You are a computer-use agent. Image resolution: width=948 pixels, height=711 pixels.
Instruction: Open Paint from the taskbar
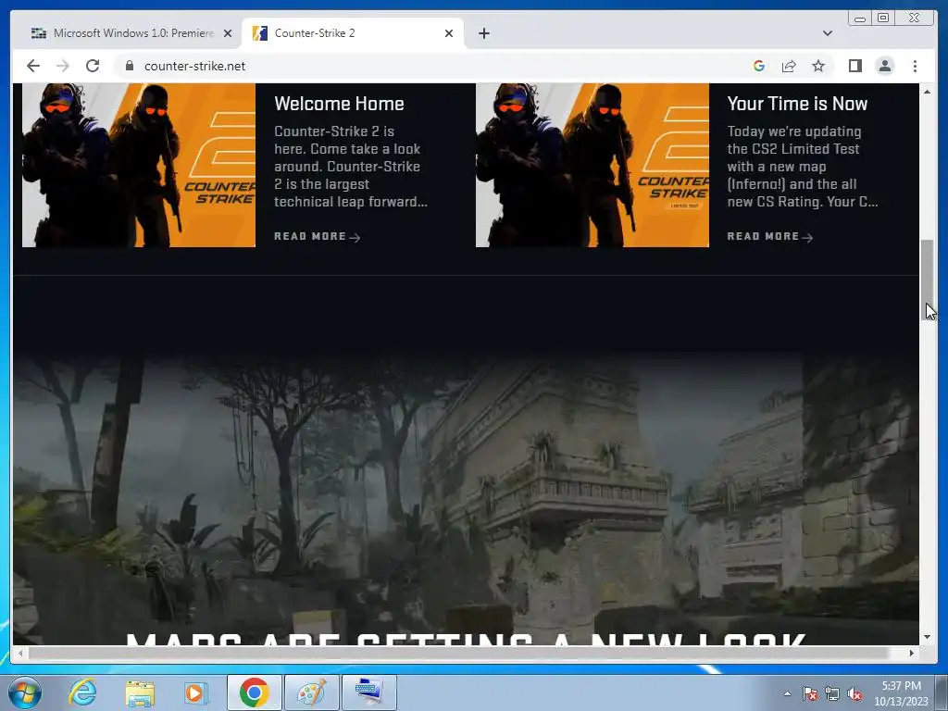click(311, 692)
